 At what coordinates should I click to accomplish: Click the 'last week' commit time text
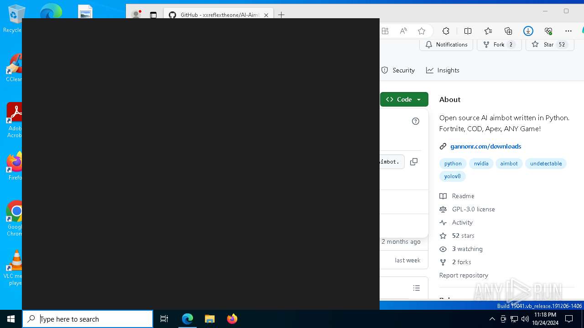[407, 260]
